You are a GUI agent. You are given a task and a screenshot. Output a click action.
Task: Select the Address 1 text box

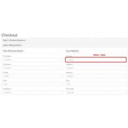(x=96, y=68)
